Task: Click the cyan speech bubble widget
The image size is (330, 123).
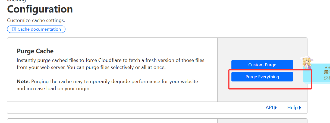Action: (317, 73)
